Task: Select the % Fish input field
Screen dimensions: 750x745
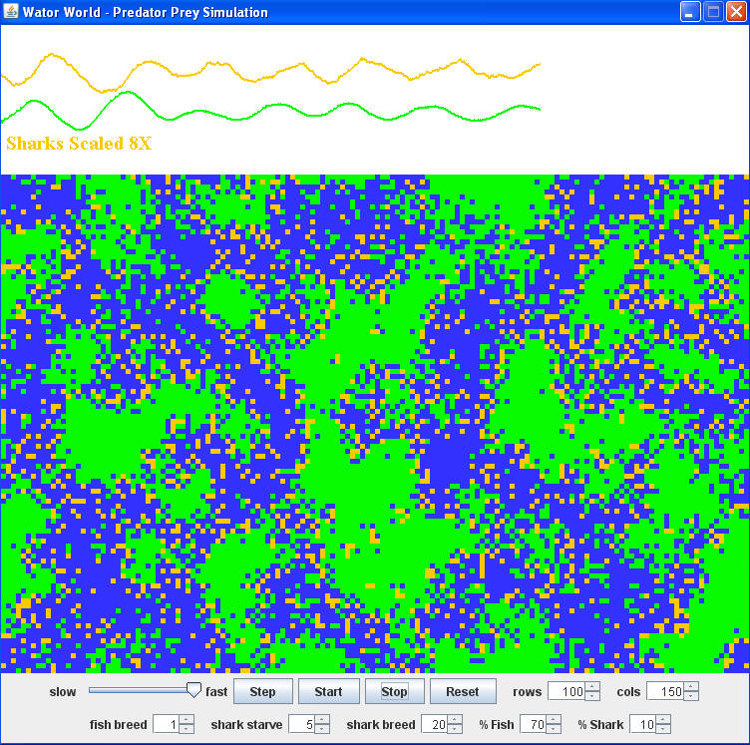Action: pyautogui.click(x=533, y=724)
